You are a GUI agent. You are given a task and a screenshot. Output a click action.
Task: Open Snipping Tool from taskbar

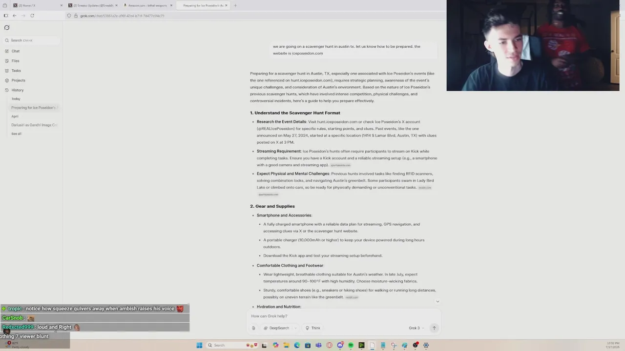coord(394,345)
